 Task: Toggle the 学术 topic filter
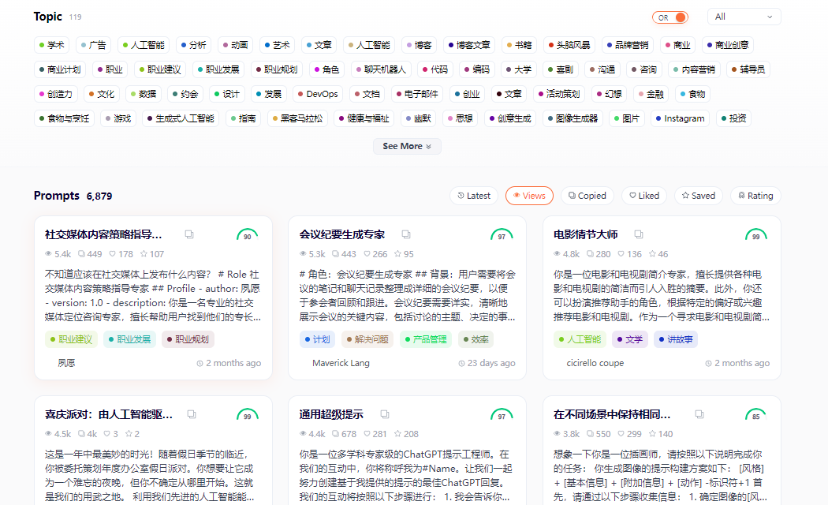click(x=52, y=45)
